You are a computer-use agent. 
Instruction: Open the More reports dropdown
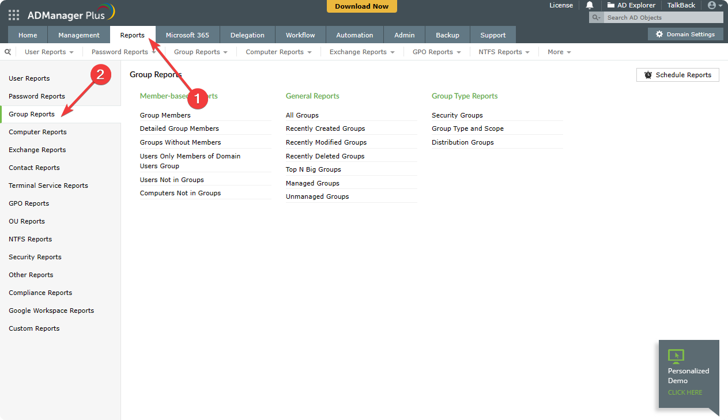coord(559,51)
